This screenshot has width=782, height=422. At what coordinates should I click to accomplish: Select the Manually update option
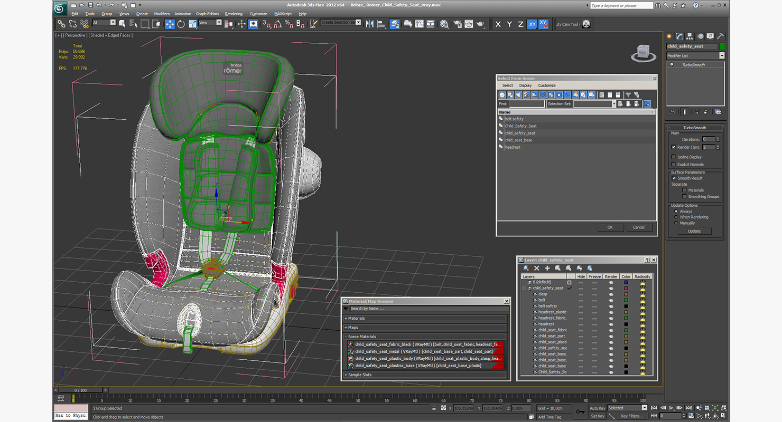[676, 223]
